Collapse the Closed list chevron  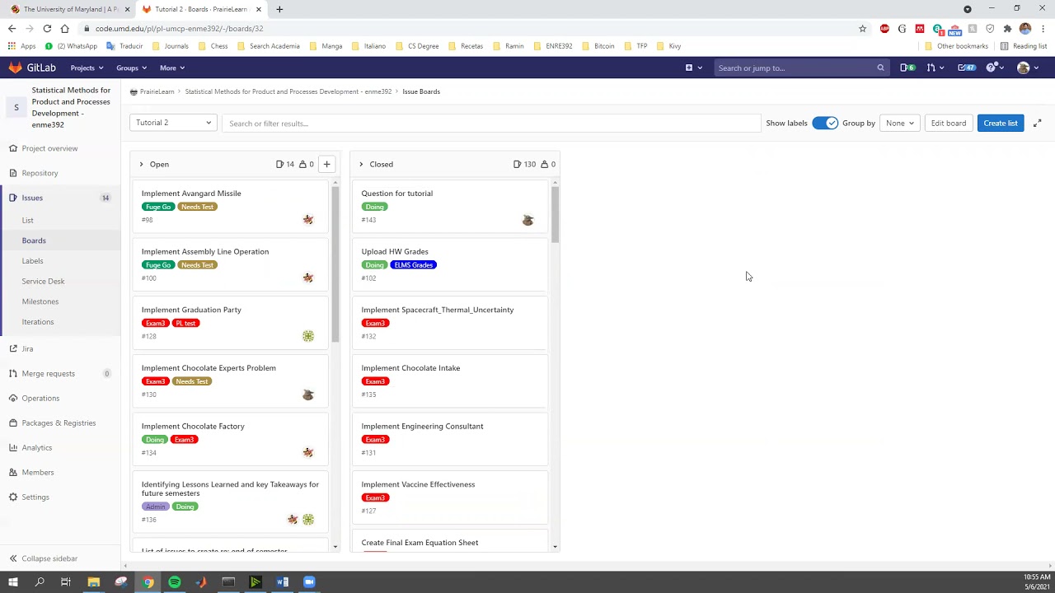pyautogui.click(x=361, y=164)
